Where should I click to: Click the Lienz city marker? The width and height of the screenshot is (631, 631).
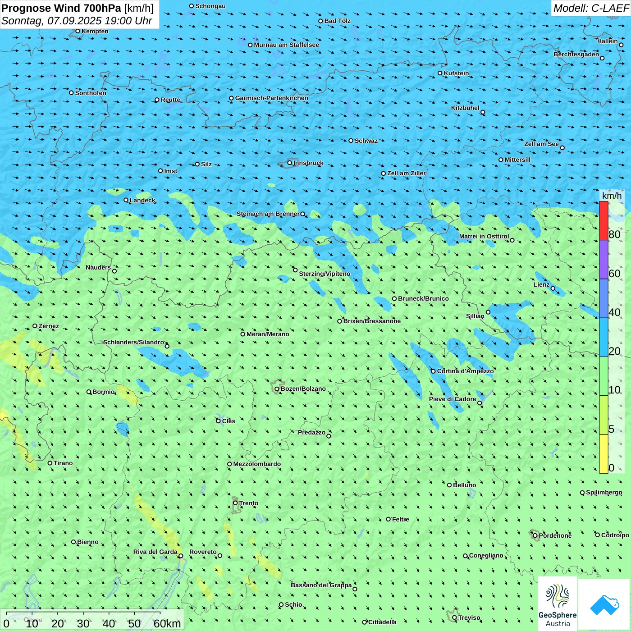pos(553,288)
